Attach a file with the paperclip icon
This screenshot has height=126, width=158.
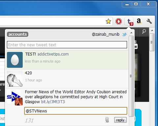[x=107, y=120]
